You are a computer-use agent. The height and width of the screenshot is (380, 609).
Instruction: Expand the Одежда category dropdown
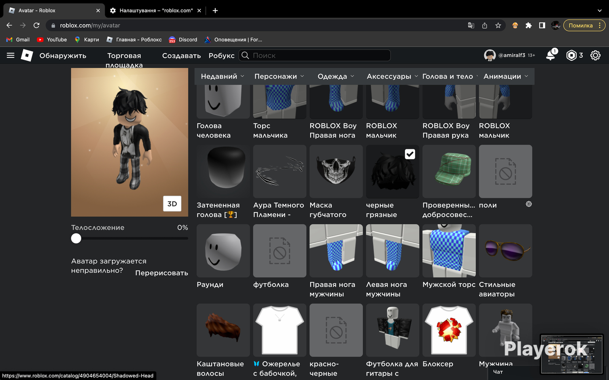pyautogui.click(x=336, y=76)
